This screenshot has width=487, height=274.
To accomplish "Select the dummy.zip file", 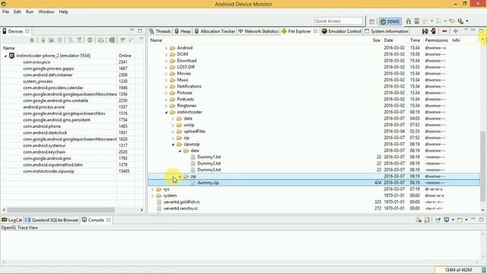I will pyautogui.click(x=208, y=183).
